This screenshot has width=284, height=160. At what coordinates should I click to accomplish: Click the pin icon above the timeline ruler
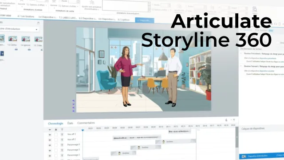coord(226,120)
